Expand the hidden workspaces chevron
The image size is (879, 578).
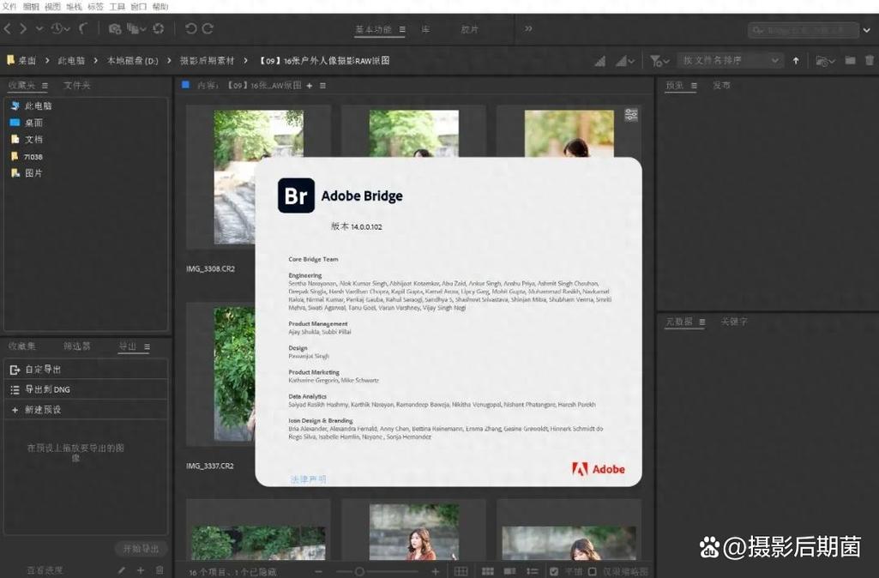tap(528, 29)
